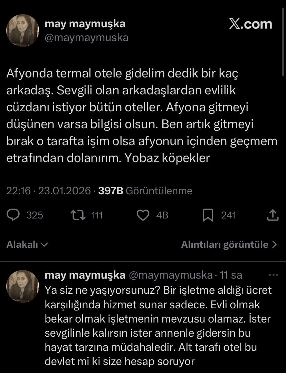Open the main tweet's profile avatar
286x373 pixels.
point(23,30)
